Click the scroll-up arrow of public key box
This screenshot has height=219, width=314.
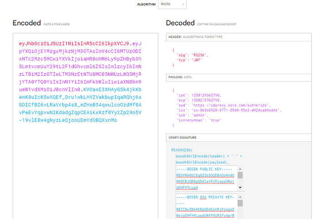(x=240, y=169)
